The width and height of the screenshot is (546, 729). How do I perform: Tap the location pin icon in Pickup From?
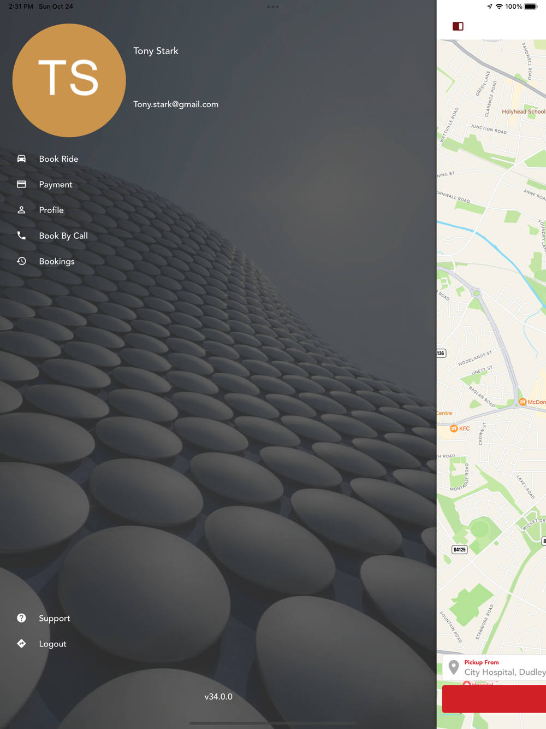coord(454,667)
